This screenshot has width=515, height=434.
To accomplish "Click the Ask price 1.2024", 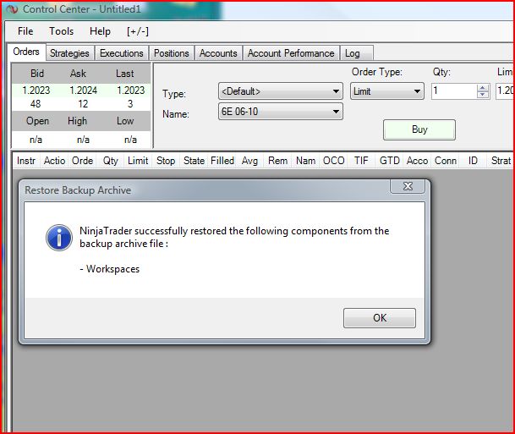I will (x=84, y=91).
